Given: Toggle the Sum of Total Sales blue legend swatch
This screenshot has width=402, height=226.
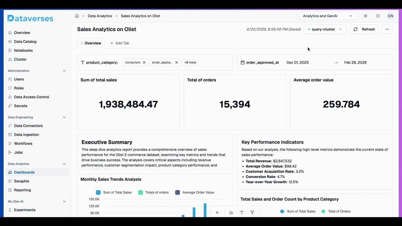Looking at the screenshot, I should [98, 192].
